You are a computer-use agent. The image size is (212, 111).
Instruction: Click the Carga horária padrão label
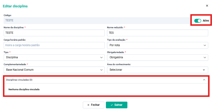(15, 40)
